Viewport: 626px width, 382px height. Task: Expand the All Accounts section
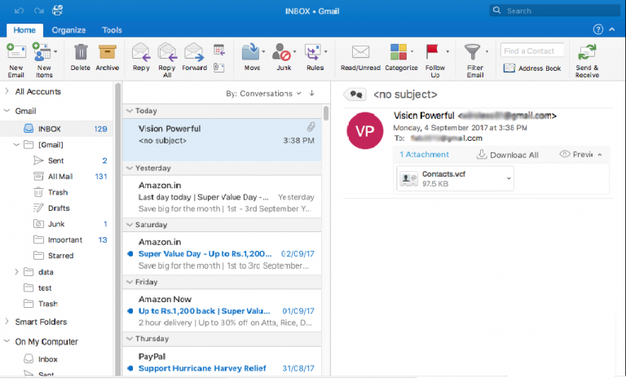[7, 91]
